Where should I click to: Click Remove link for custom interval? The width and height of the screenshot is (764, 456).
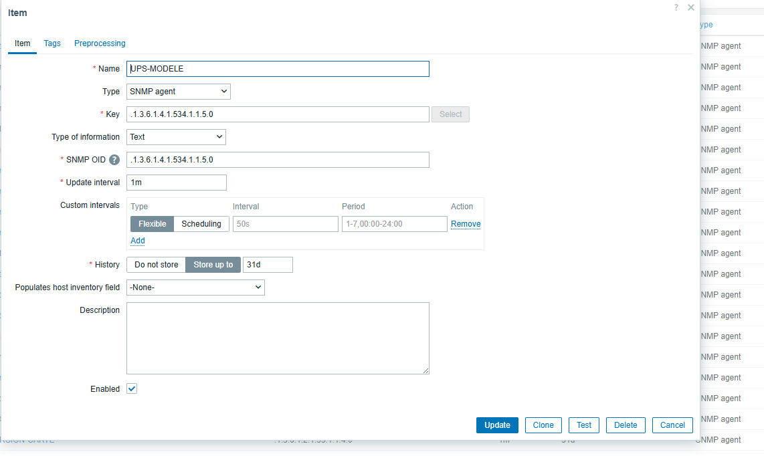[x=466, y=224]
